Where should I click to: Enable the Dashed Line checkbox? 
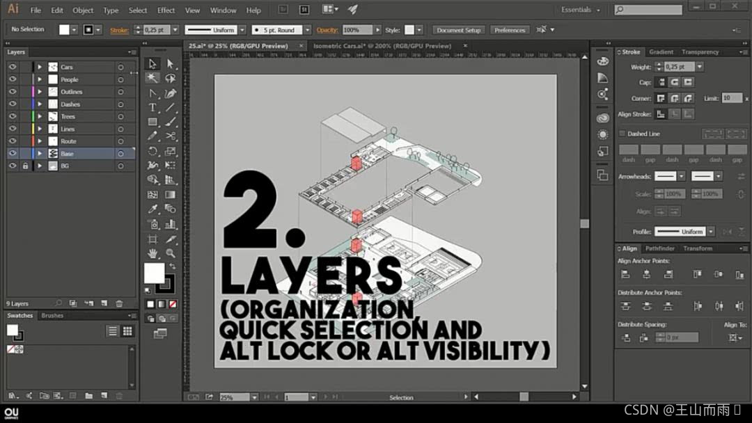pyautogui.click(x=622, y=134)
